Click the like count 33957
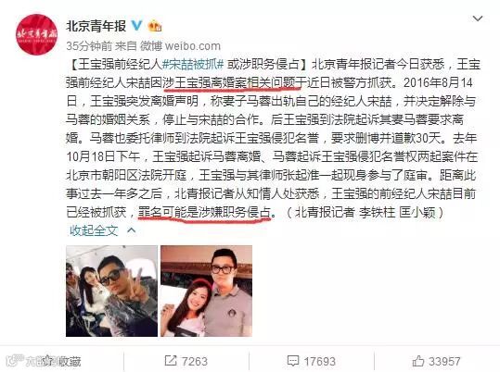 (444, 362)
